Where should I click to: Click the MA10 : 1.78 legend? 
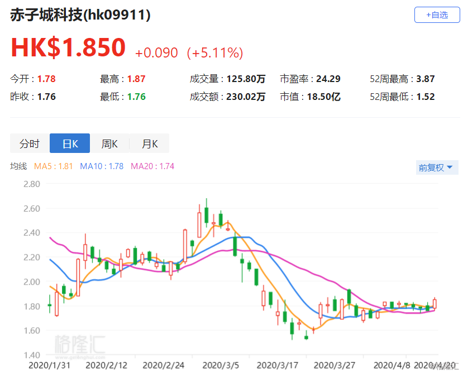(102, 166)
